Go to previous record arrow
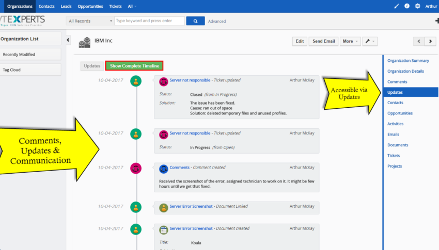 pos(419,41)
